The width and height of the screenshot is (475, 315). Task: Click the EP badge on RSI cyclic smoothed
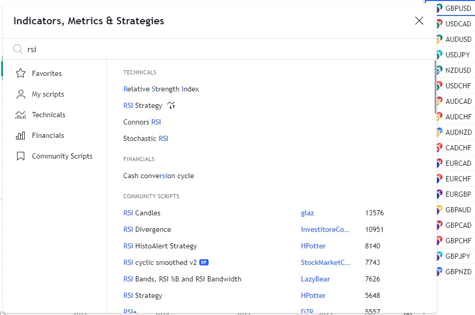tap(203, 262)
